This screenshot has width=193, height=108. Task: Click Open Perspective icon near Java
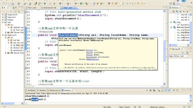(171, 4)
